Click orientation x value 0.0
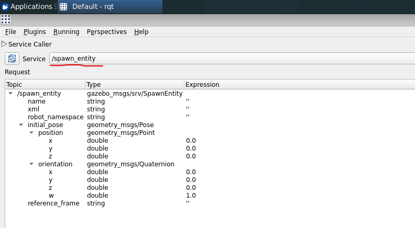 (x=191, y=172)
